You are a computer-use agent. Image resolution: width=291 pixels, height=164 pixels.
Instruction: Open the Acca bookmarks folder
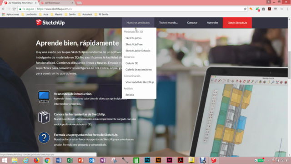click(x=44, y=14)
